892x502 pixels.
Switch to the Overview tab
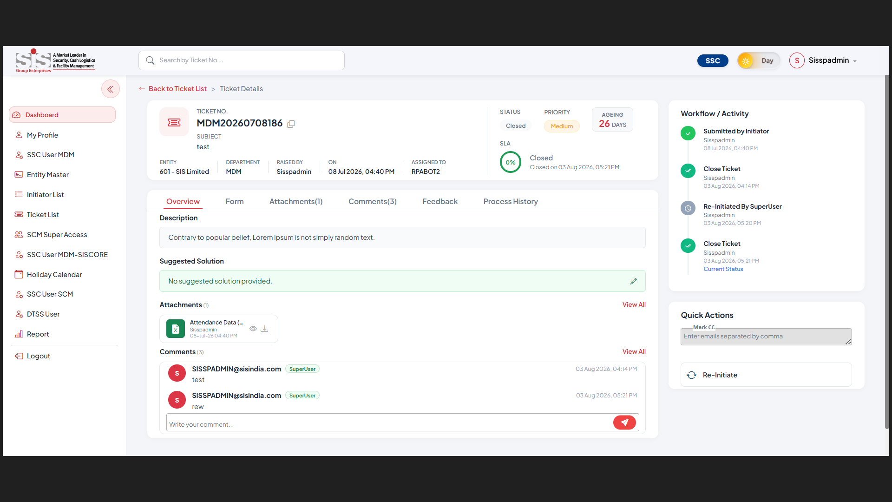(183, 202)
